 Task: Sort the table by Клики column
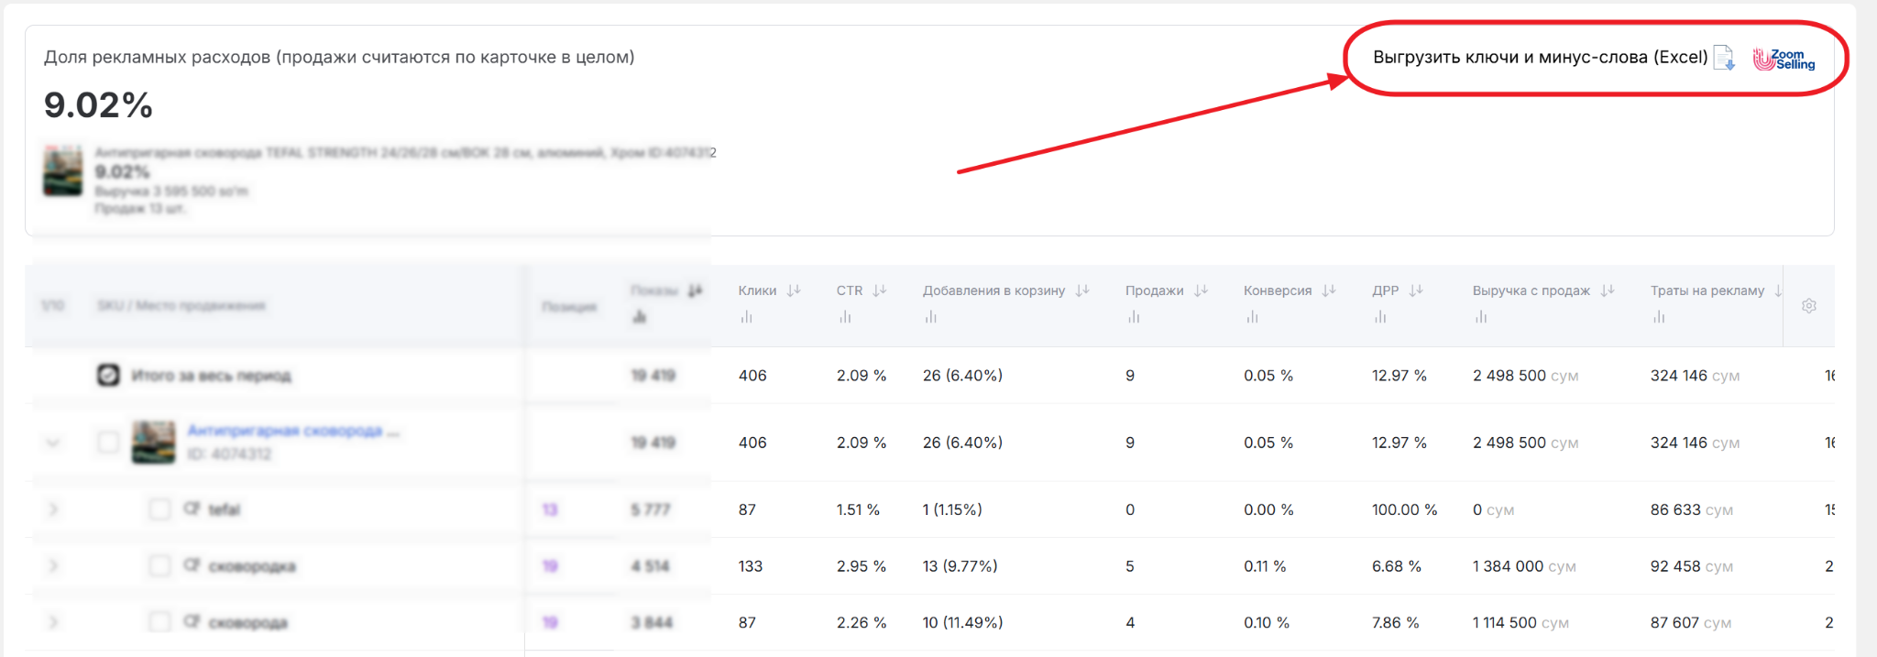pyautogui.click(x=794, y=290)
